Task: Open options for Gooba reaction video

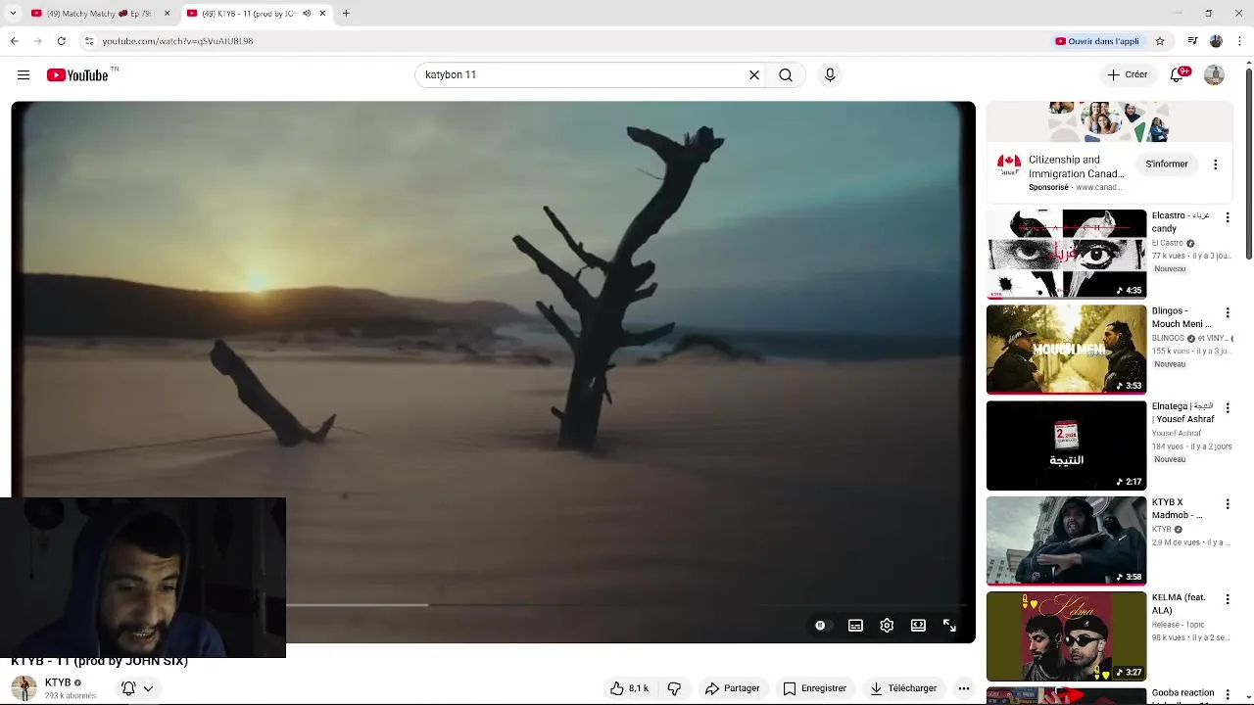Action: [x=1228, y=693]
